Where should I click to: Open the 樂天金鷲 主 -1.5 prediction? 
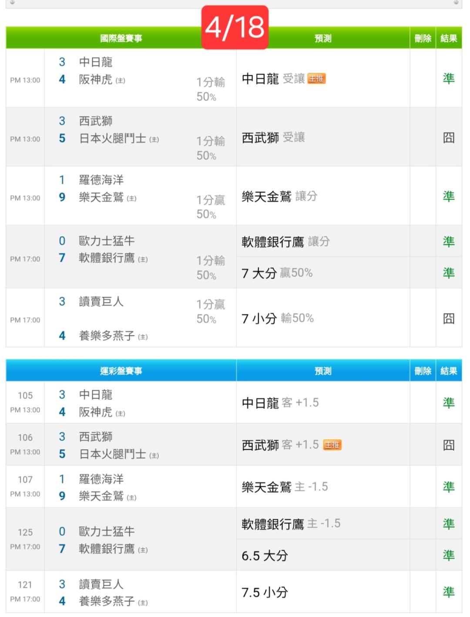point(285,487)
